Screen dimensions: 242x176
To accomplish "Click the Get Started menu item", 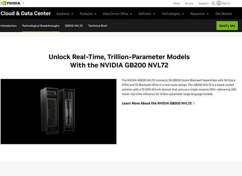I will (x=223, y=14).
